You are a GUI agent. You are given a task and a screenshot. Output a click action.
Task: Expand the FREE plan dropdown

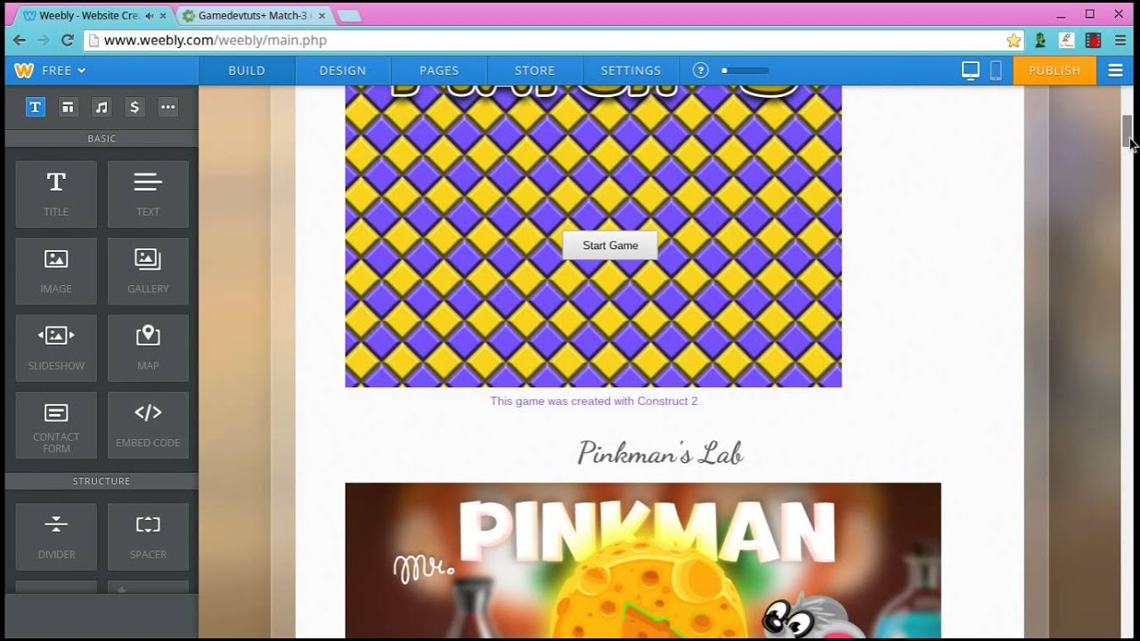pyautogui.click(x=64, y=70)
